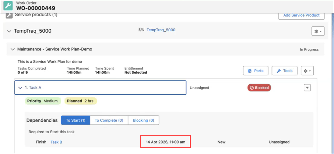
Task: Click the WO-00000449 heading
Action: pos(35,8)
